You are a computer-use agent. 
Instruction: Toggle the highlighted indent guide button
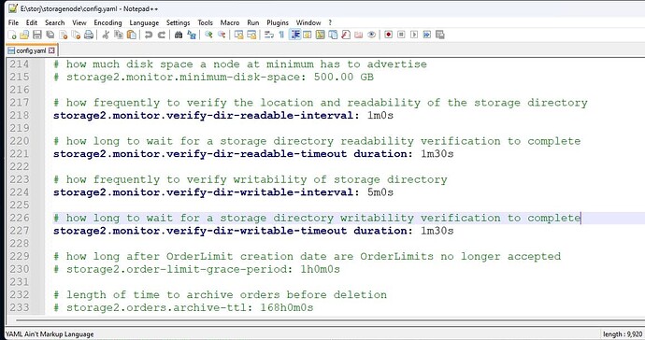tap(294, 35)
